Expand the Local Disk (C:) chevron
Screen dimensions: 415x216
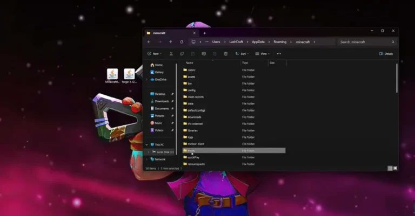coord(149,152)
